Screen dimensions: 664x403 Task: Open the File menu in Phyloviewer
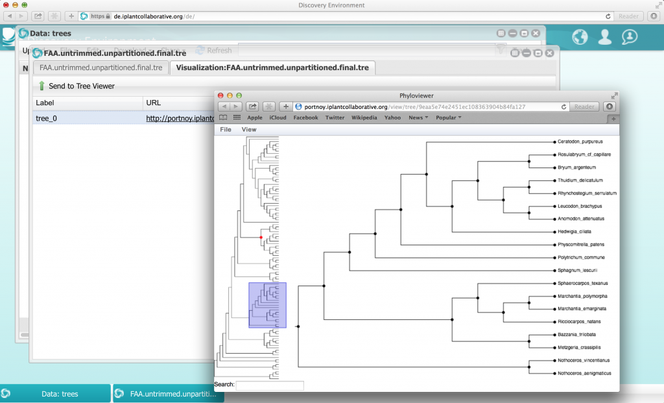pos(226,129)
